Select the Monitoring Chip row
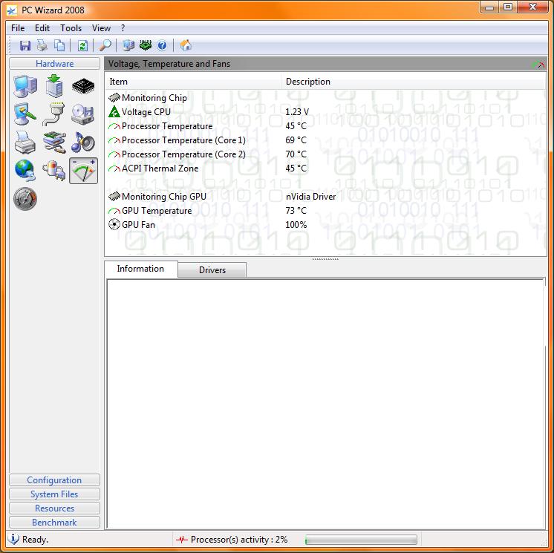The height and width of the screenshot is (553, 554). 325,98
